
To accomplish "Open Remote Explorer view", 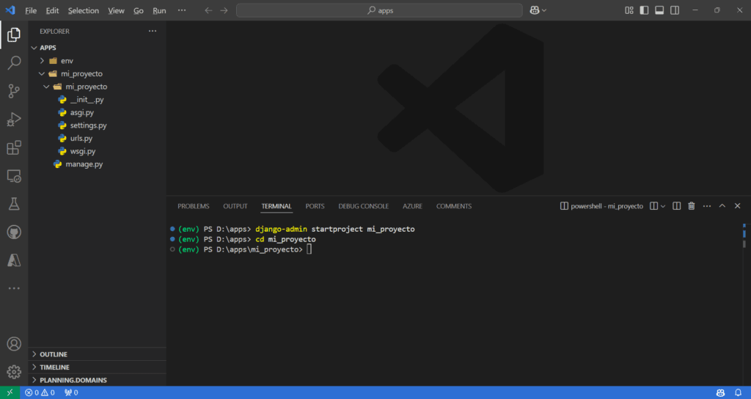I will 14,176.
